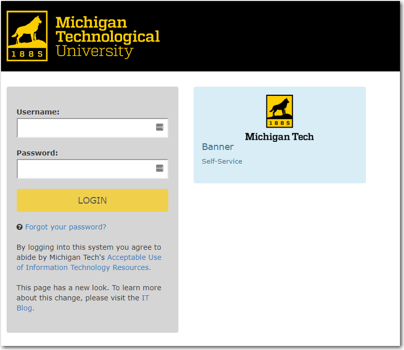The image size is (404, 350).
Task: Open Acceptable Use of Information Technology Resources link
Action: coord(89,262)
